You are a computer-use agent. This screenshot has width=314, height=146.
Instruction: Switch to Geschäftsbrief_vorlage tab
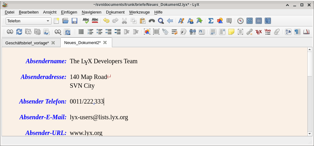[27, 43]
